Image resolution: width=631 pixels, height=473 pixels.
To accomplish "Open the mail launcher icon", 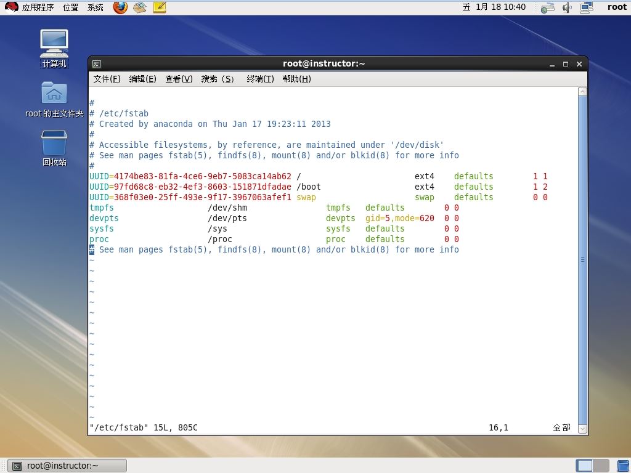I will click(x=140, y=7).
